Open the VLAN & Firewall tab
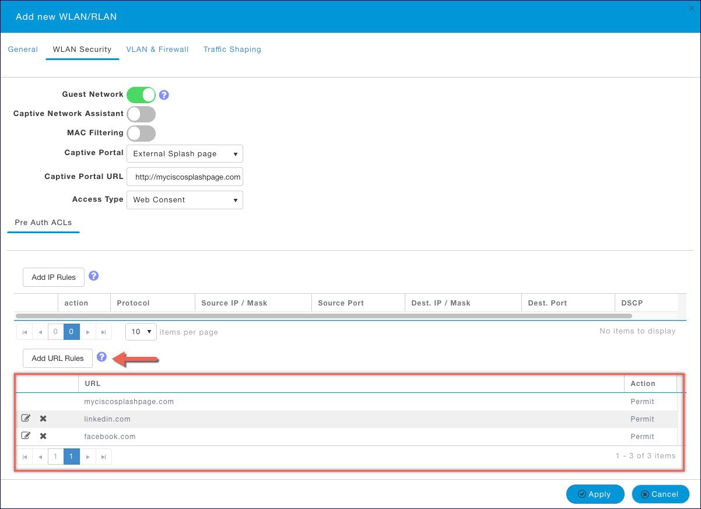 click(157, 50)
